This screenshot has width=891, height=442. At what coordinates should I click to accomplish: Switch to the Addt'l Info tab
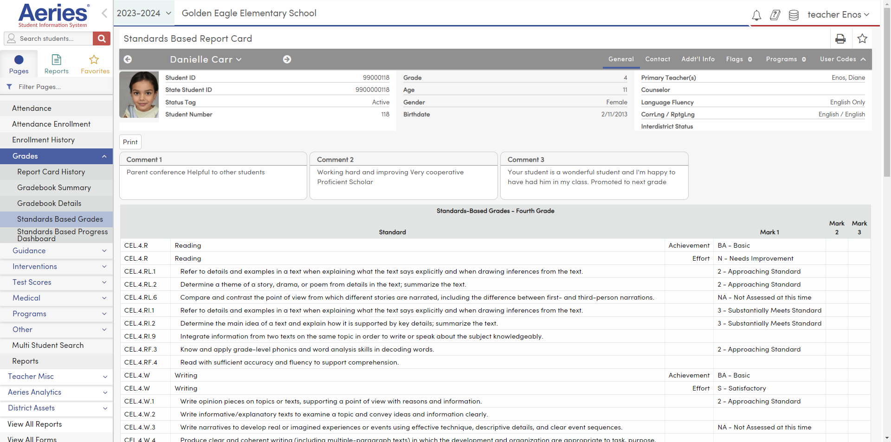698,59
